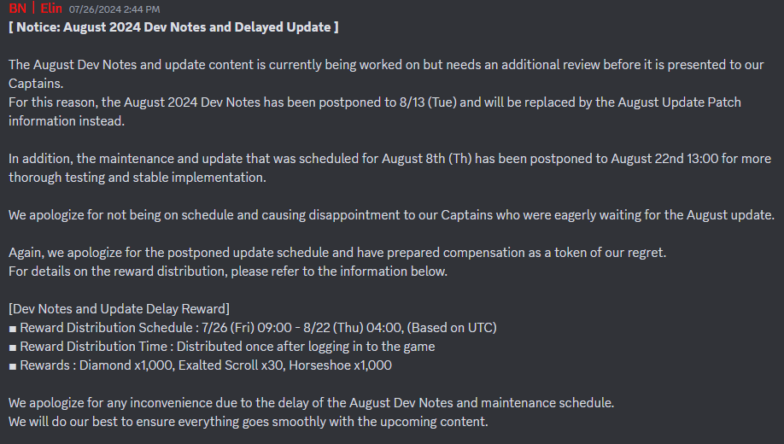Screen dimensions: 784x444
Task: Click the square bullet before Reward Distribution Schedule
Action: pos(13,328)
